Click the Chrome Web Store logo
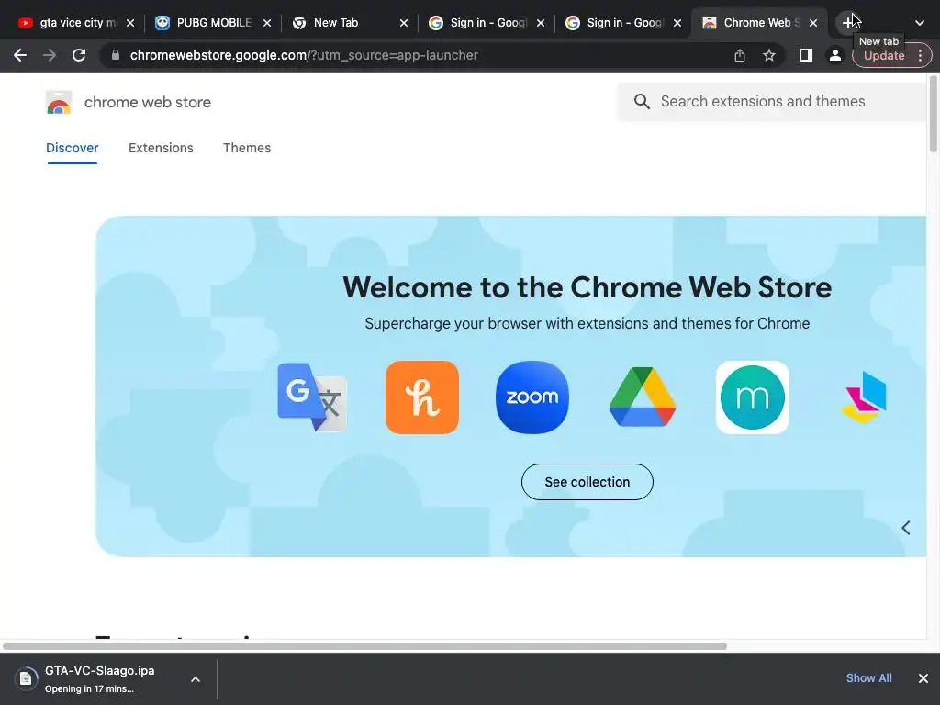The image size is (940, 705). tap(59, 103)
